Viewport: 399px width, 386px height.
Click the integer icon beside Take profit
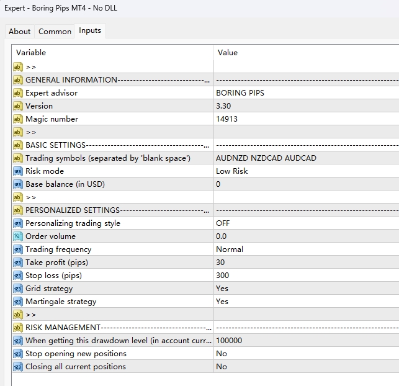point(18,263)
